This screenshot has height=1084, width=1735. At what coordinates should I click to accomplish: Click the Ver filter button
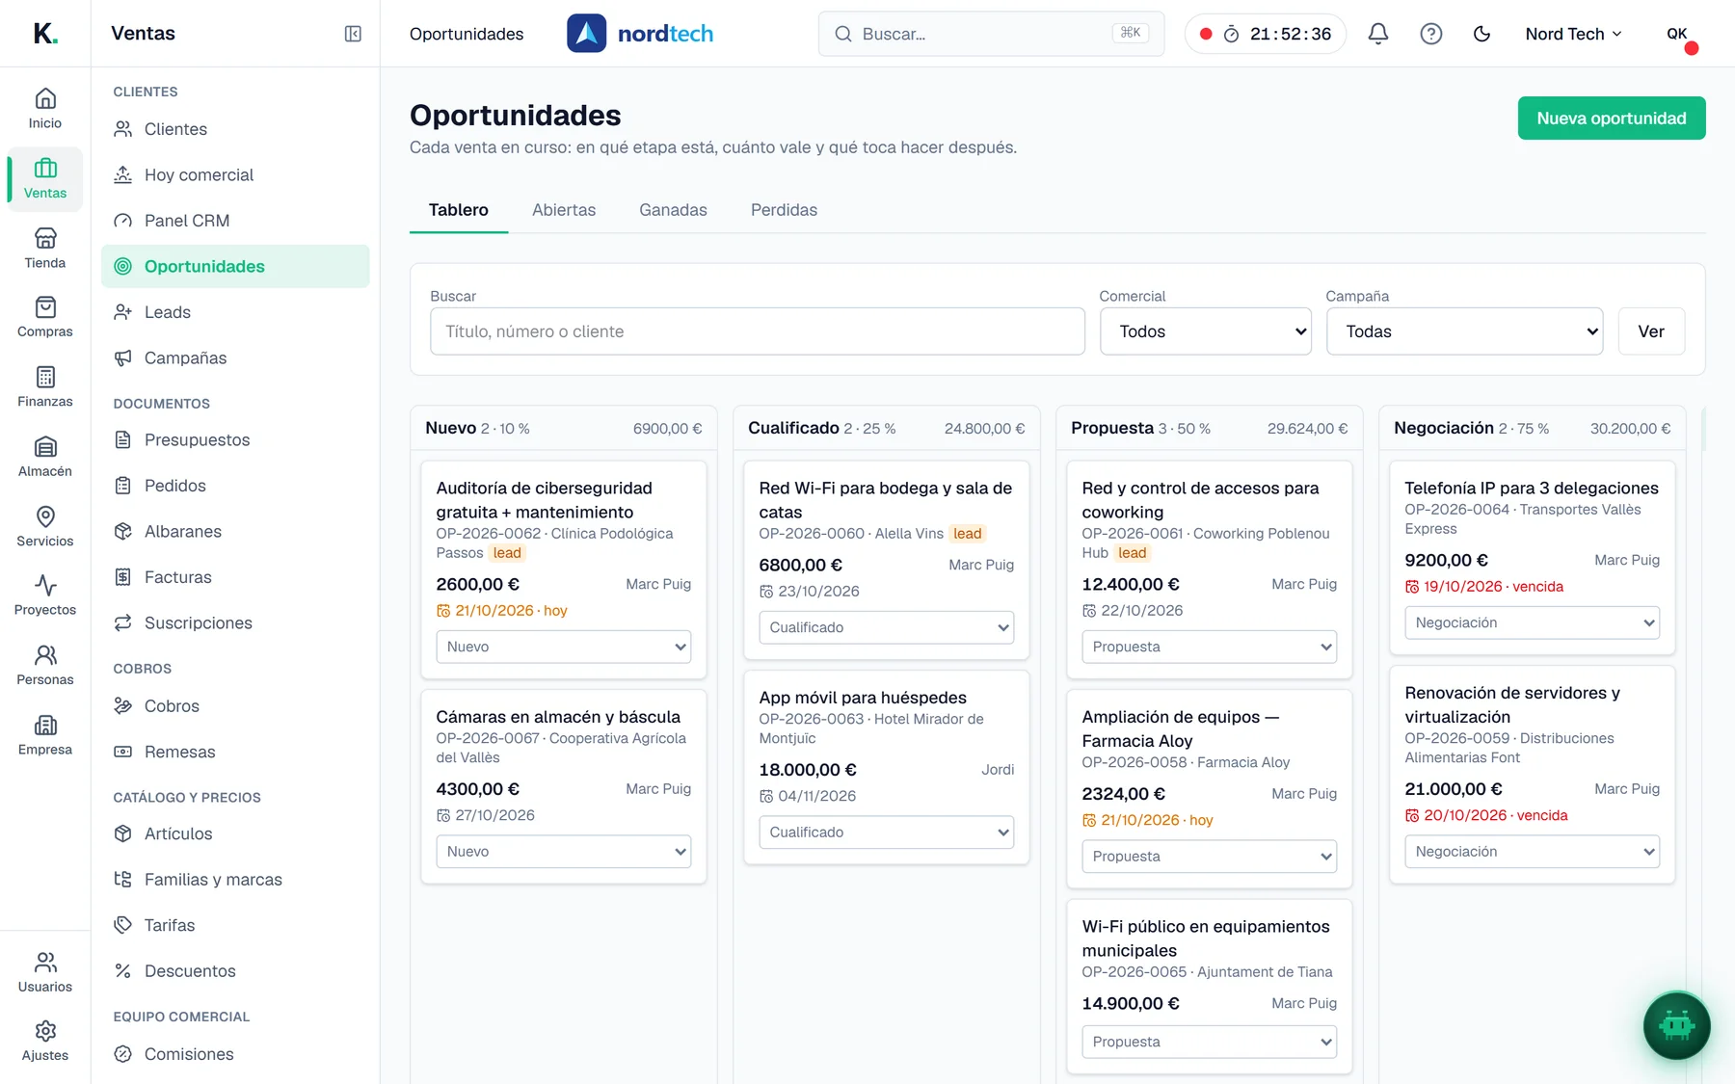[1651, 331]
